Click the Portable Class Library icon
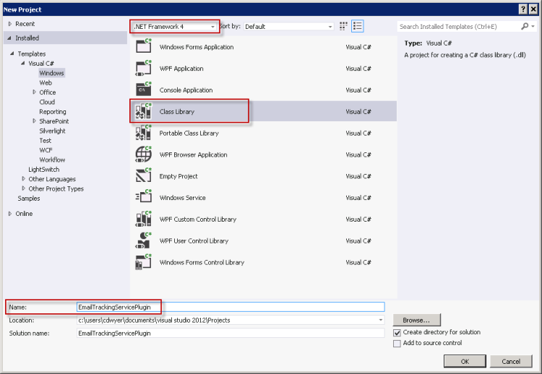Image resolution: width=542 pixels, height=374 pixels. pyautogui.click(x=144, y=133)
